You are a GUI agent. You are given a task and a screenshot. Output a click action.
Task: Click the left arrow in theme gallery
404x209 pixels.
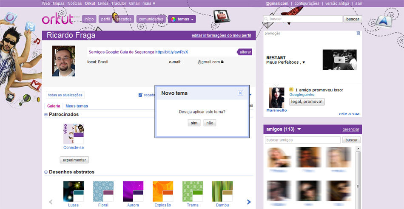tap(51, 202)
